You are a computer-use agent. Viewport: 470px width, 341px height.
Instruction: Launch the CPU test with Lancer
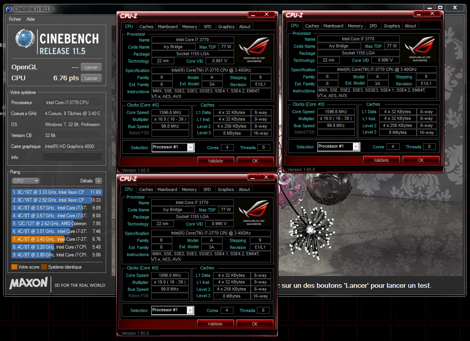pyautogui.click(x=91, y=78)
